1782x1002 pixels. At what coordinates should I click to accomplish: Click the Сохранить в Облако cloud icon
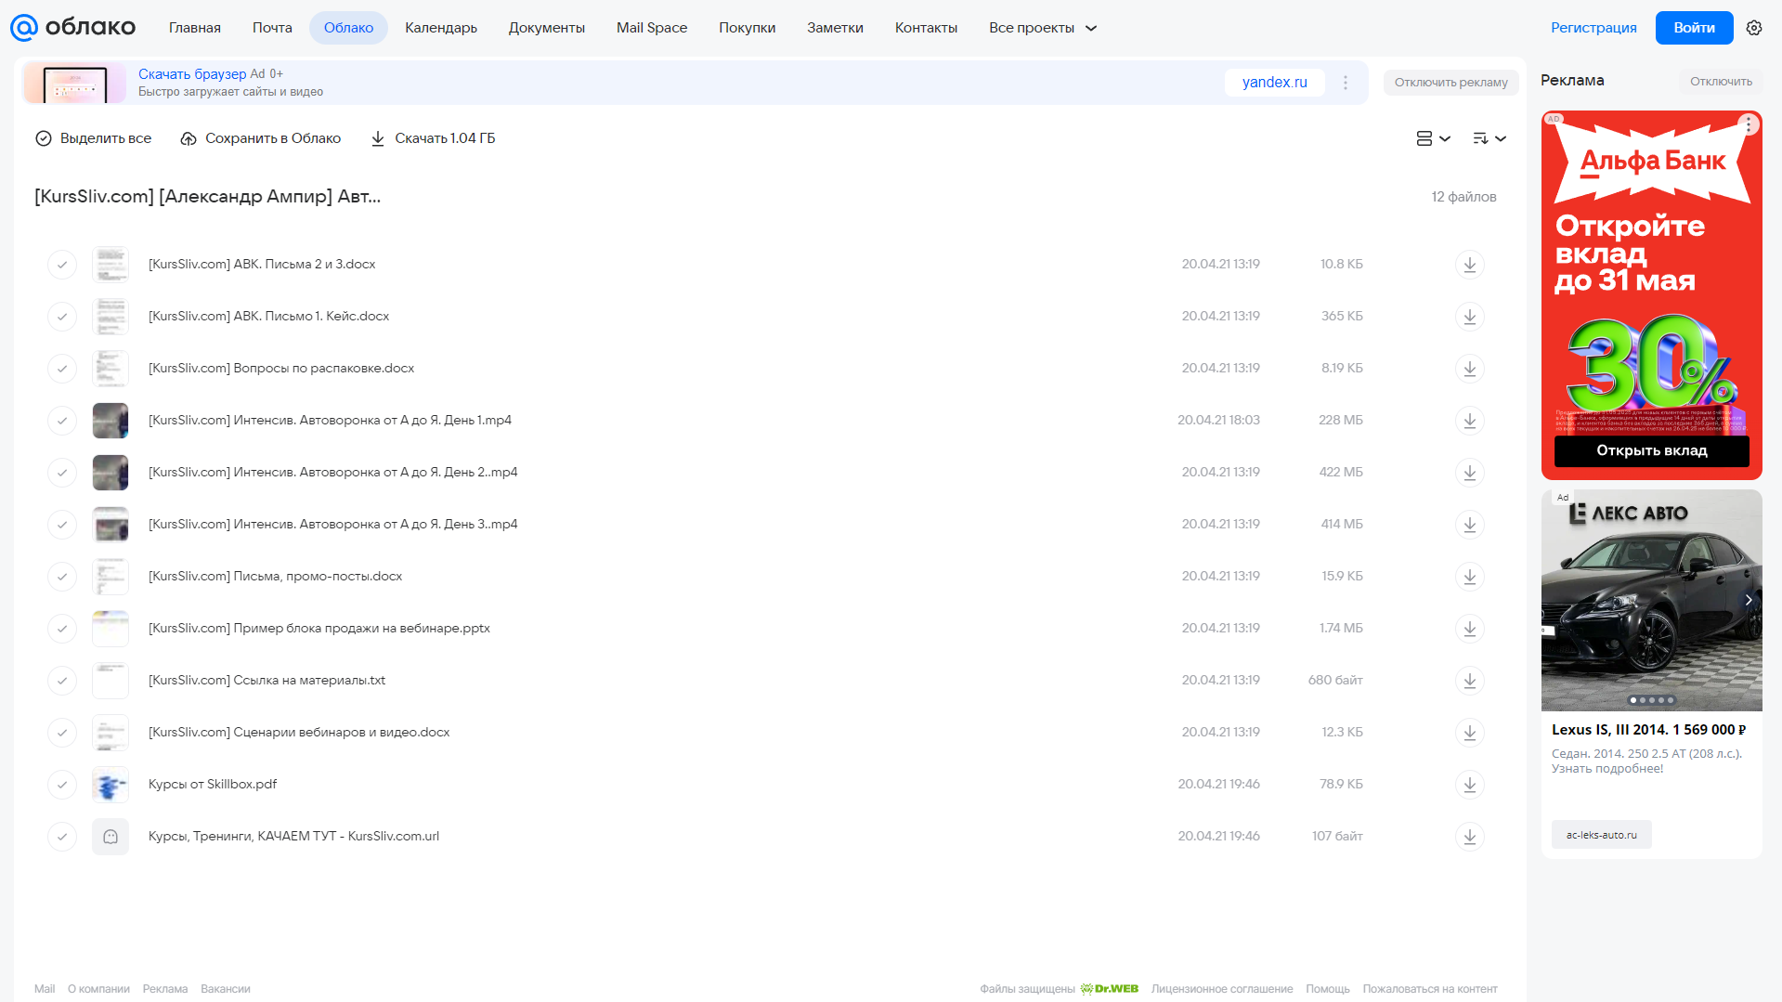click(x=189, y=138)
